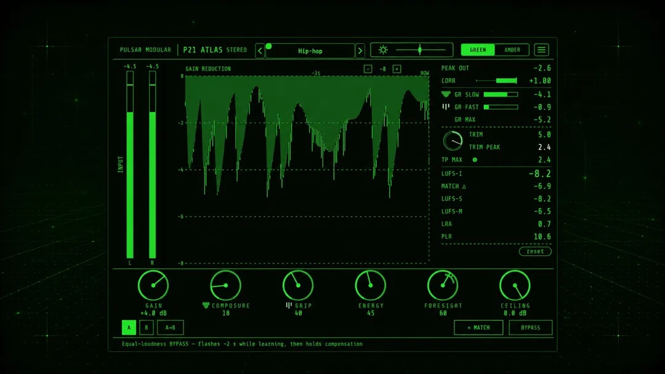The height and width of the screenshot is (374, 665).
Task: Click the CEILING 0.0 dB value
Action: 515,314
